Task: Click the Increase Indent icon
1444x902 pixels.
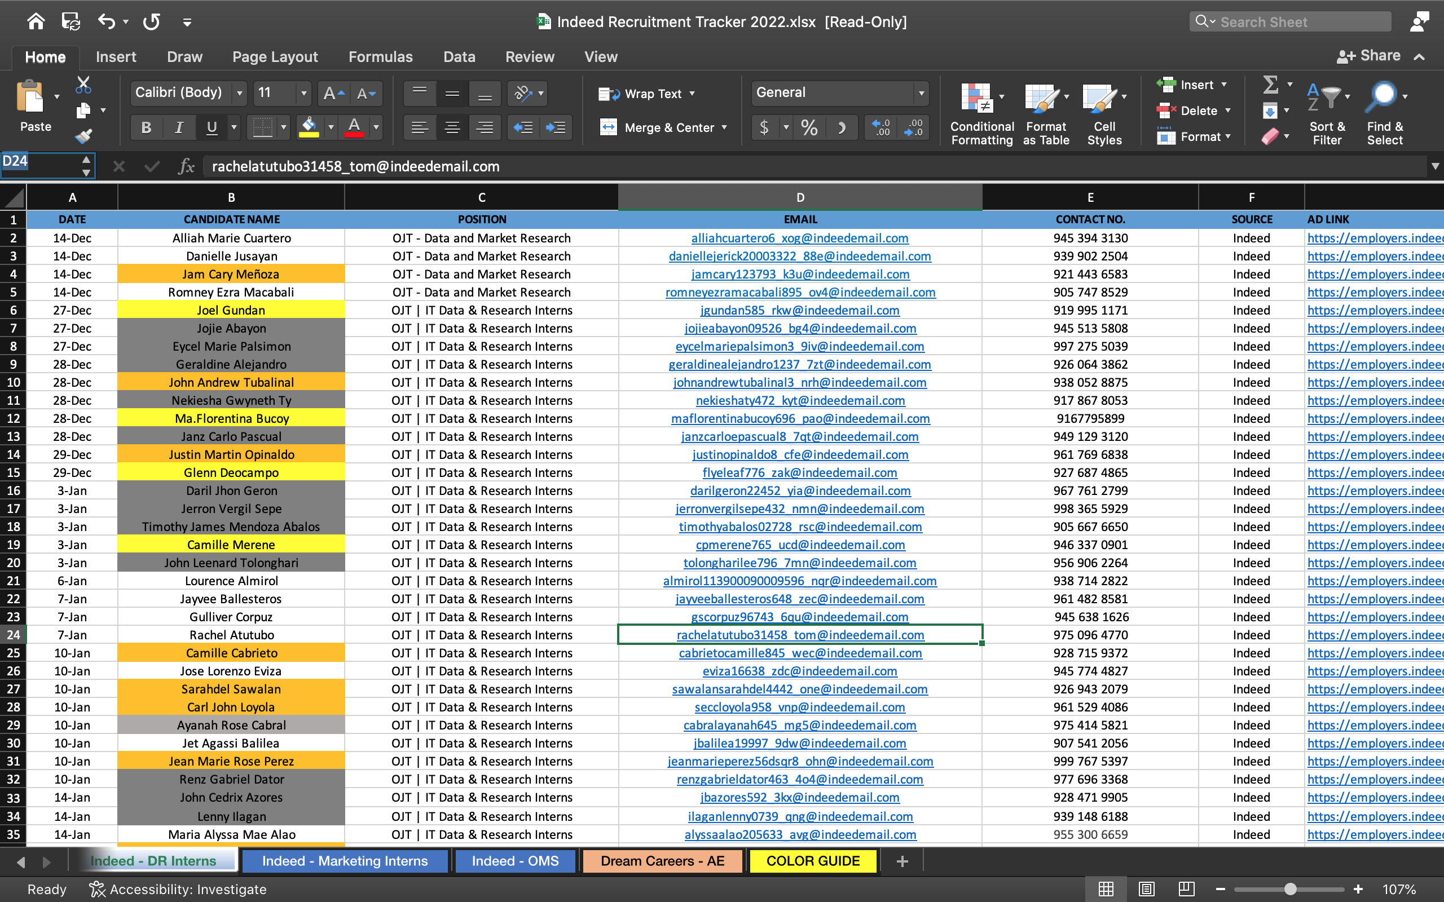Action: pyautogui.click(x=556, y=127)
